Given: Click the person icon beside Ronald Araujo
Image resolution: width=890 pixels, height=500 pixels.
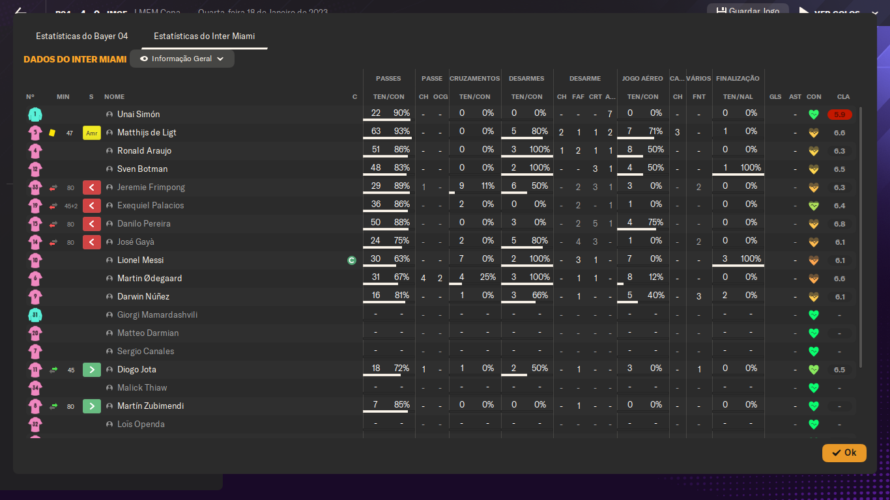Looking at the screenshot, I should click(x=109, y=151).
